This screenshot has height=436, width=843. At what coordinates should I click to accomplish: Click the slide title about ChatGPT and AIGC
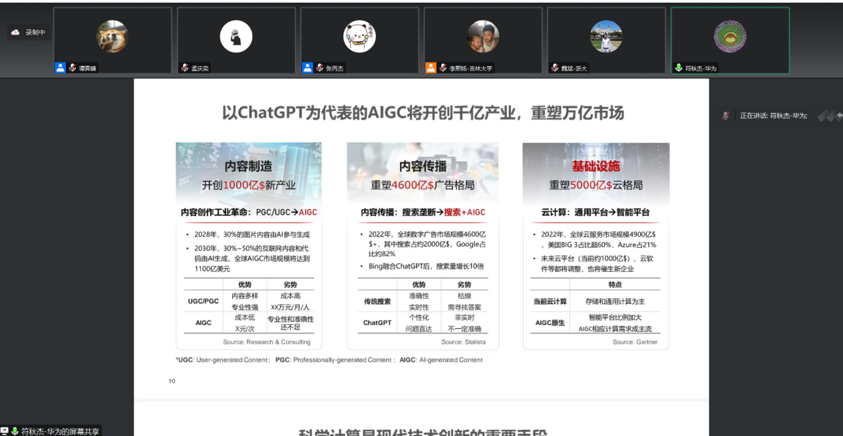pos(422,113)
